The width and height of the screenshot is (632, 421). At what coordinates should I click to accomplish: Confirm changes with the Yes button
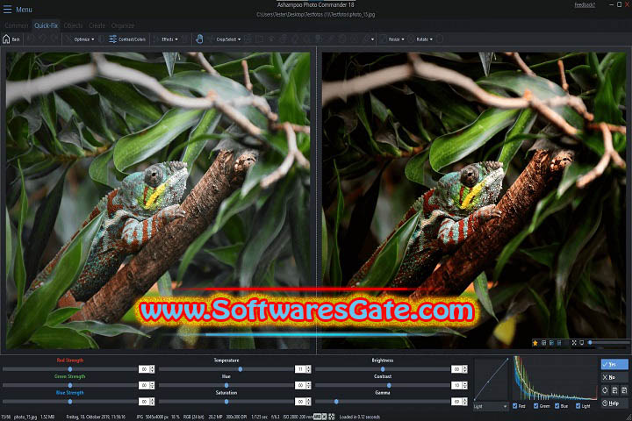[614, 364]
